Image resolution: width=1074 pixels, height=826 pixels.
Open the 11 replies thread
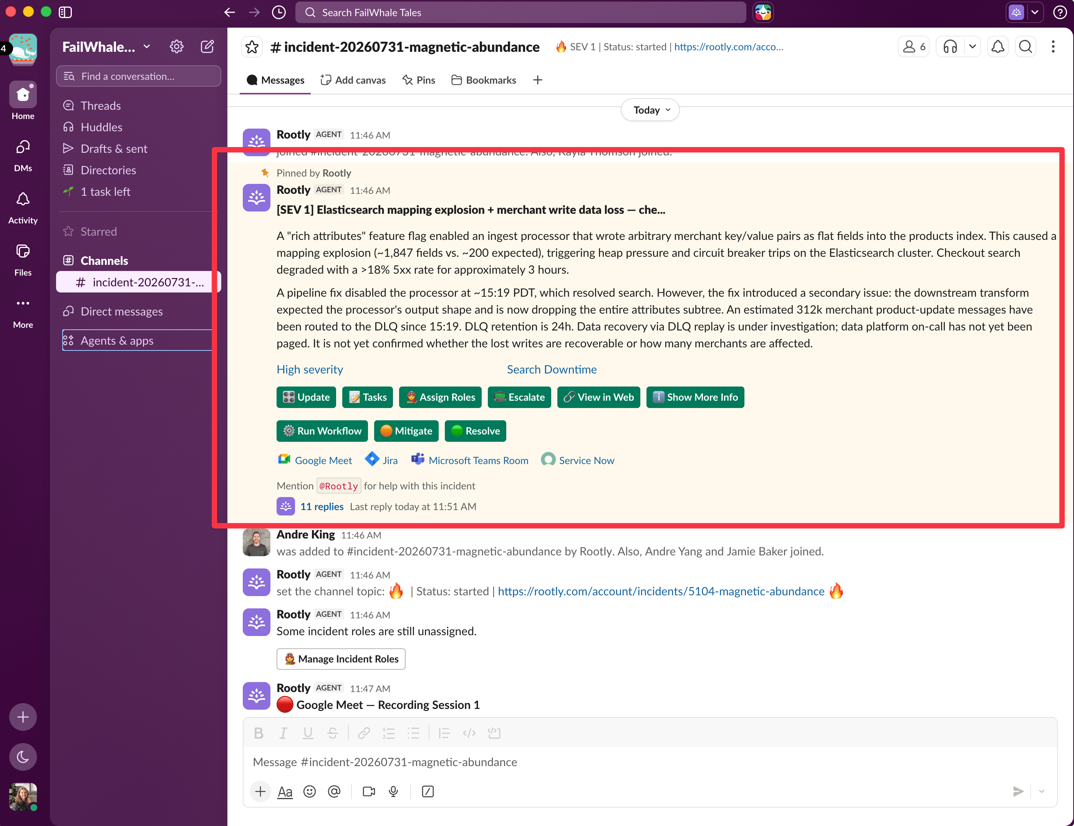pyautogui.click(x=322, y=507)
